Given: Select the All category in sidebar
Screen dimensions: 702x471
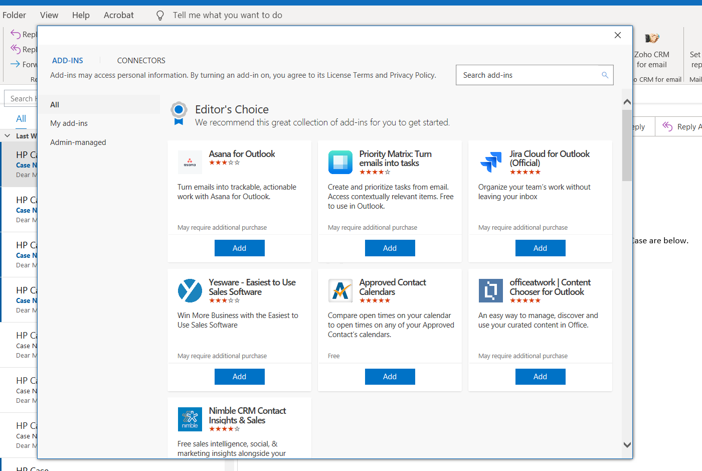Looking at the screenshot, I should (99, 105).
